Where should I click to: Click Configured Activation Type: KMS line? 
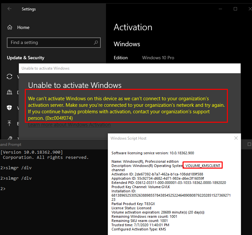139,229
